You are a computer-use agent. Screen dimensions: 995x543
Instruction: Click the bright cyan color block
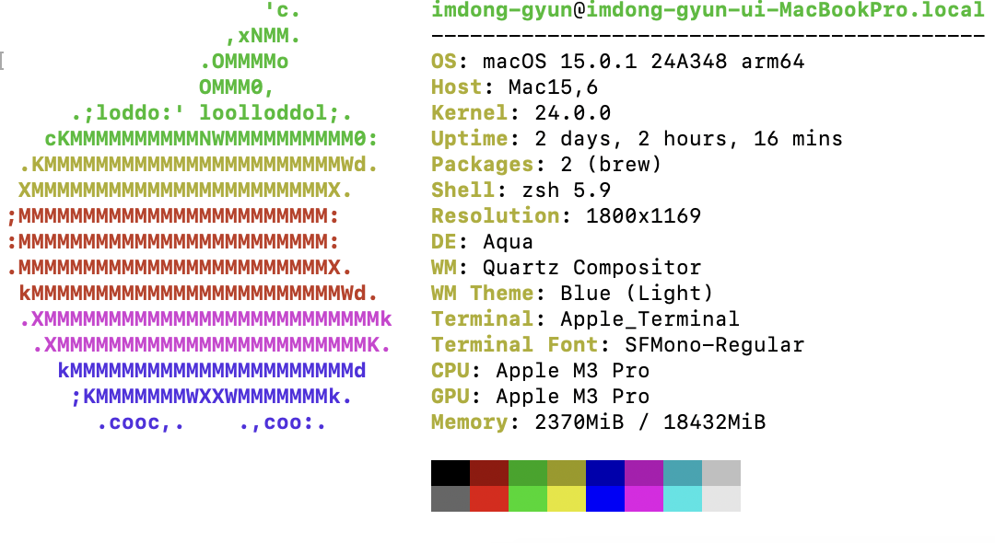coord(683,499)
